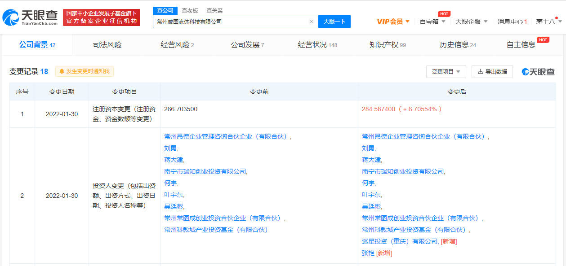Screen dimensions: 566x266
Task: Open 南宁市瑞知创业投资有限公司 in 变更后 column
Action: coord(403,171)
